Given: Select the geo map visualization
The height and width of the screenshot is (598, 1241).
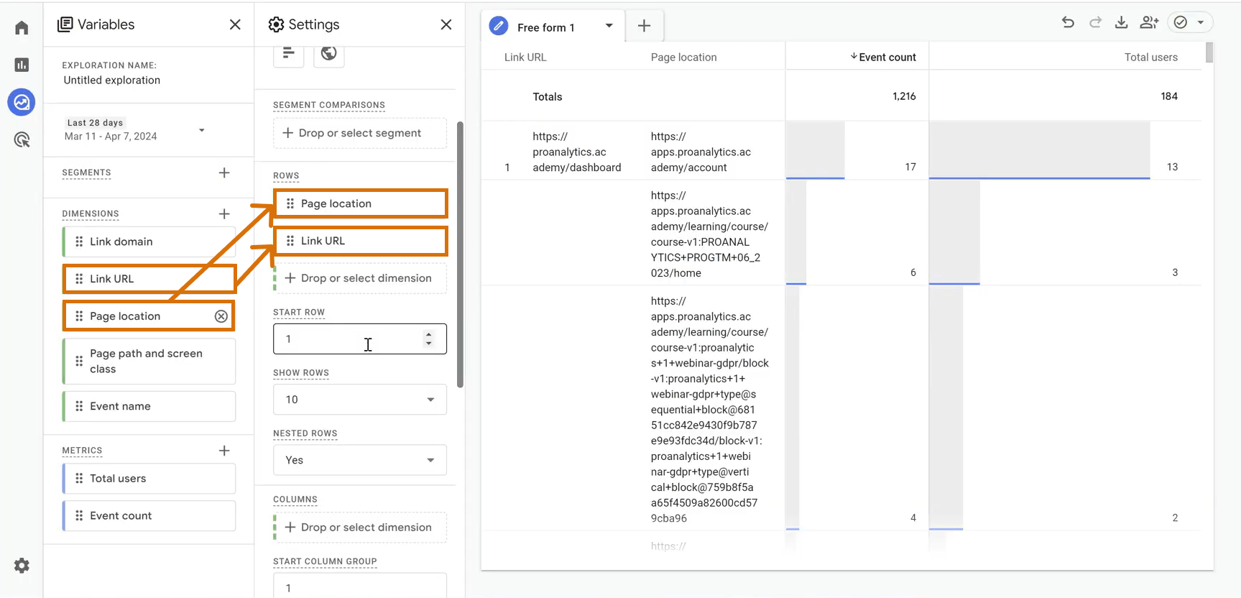Looking at the screenshot, I should (x=329, y=53).
